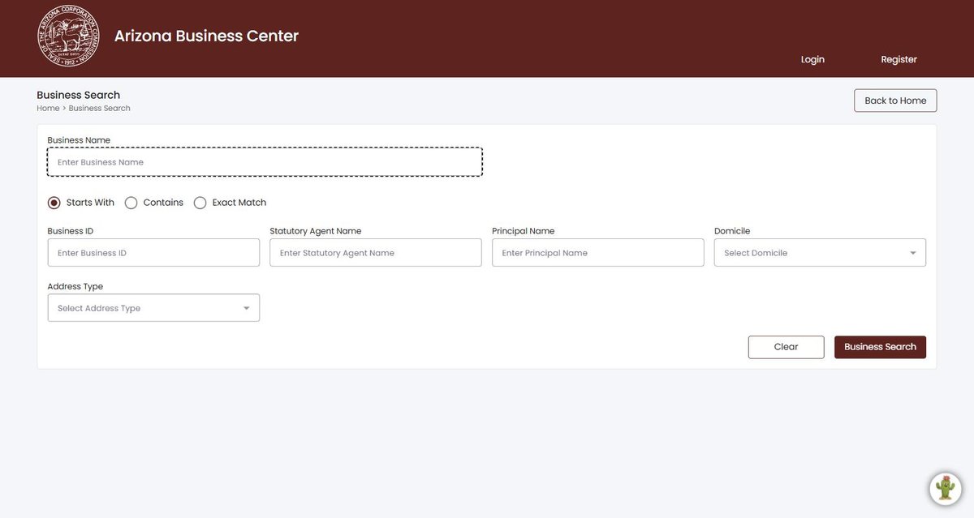The width and height of the screenshot is (974, 518).
Task: Click the Domicile field label
Action: click(732, 231)
